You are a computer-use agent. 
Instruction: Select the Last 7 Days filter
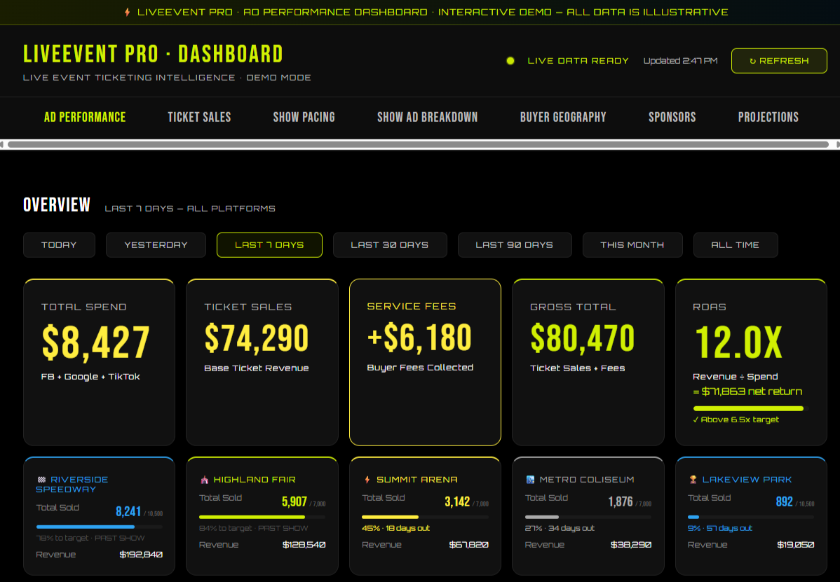point(269,245)
